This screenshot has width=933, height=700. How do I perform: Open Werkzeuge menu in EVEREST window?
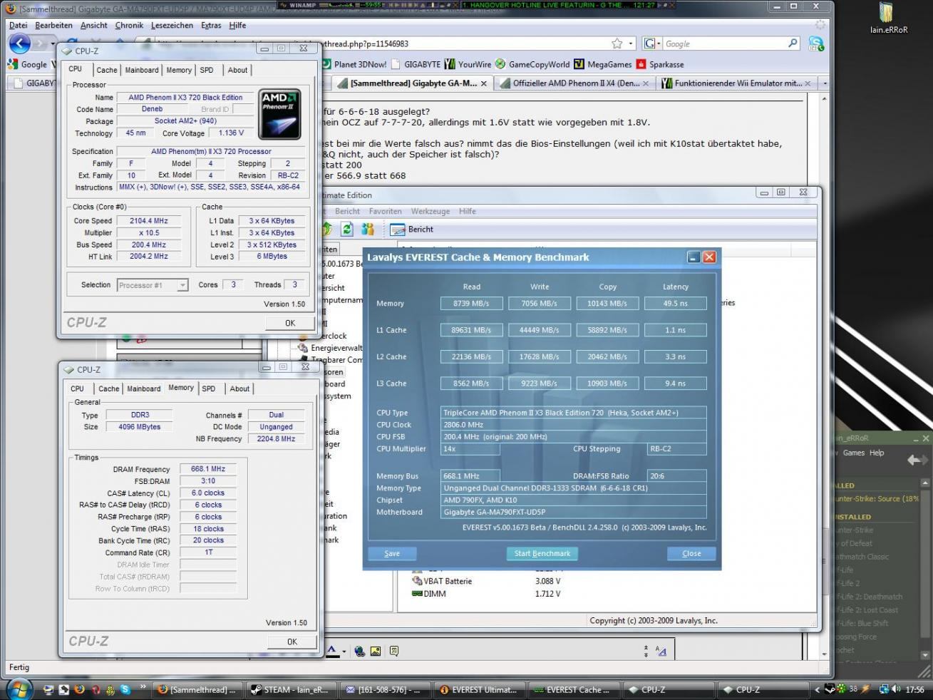(x=430, y=211)
